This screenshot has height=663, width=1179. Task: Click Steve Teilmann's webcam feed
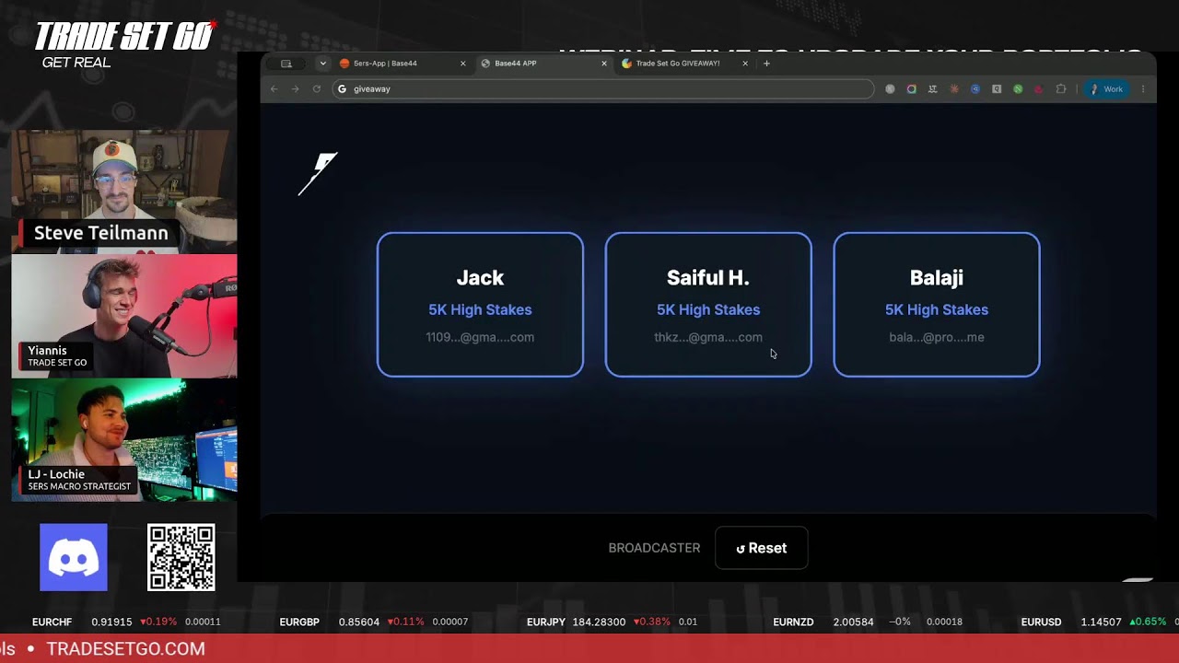pyautogui.click(x=124, y=191)
